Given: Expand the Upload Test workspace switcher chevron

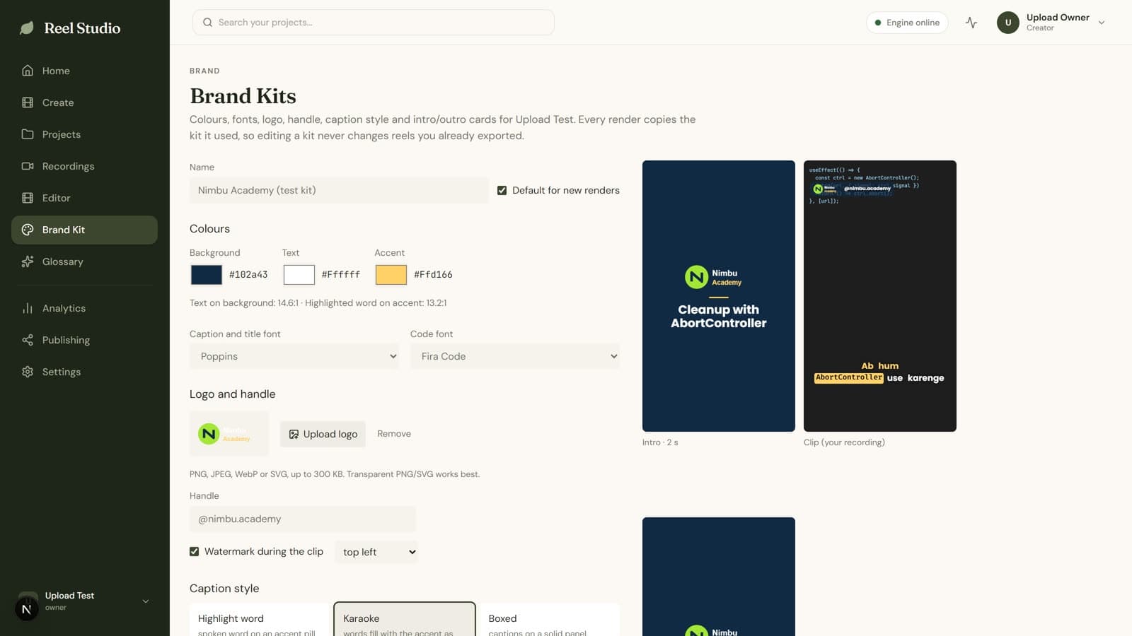Looking at the screenshot, I should [x=146, y=601].
